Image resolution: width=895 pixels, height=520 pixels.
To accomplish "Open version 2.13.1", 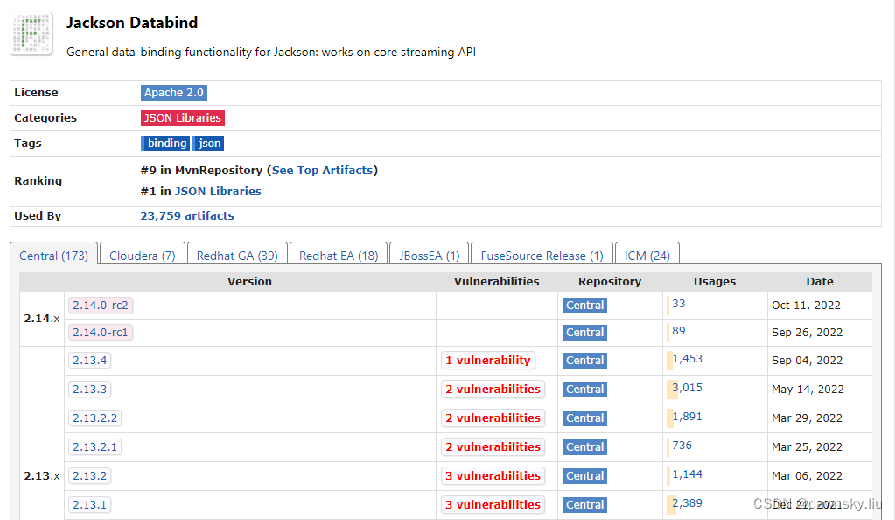I will tap(89, 504).
